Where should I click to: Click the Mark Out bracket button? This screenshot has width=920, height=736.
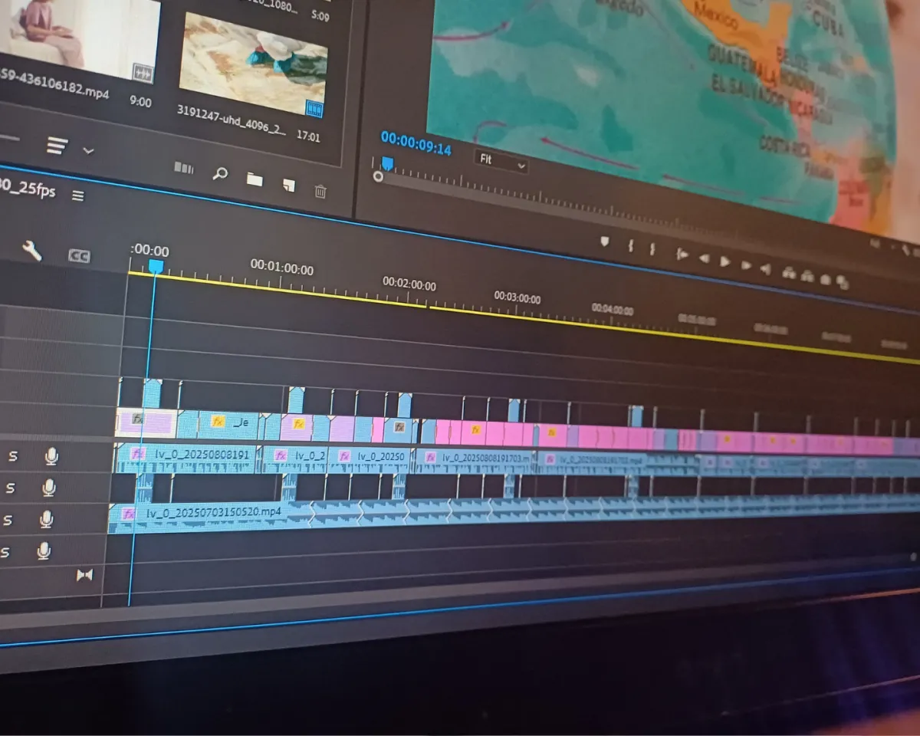(x=652, y=249)
